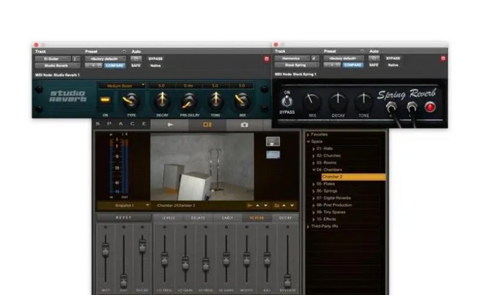Screen dimensions: 504x295
Task: Open the Studio Reverb plugin selector
Action: coord(58,66)
